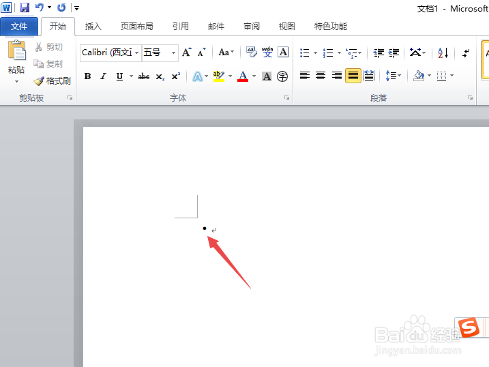Toggle subscript formatting
The height and width of the screenshot is (367, 489).
coord(160,76)
